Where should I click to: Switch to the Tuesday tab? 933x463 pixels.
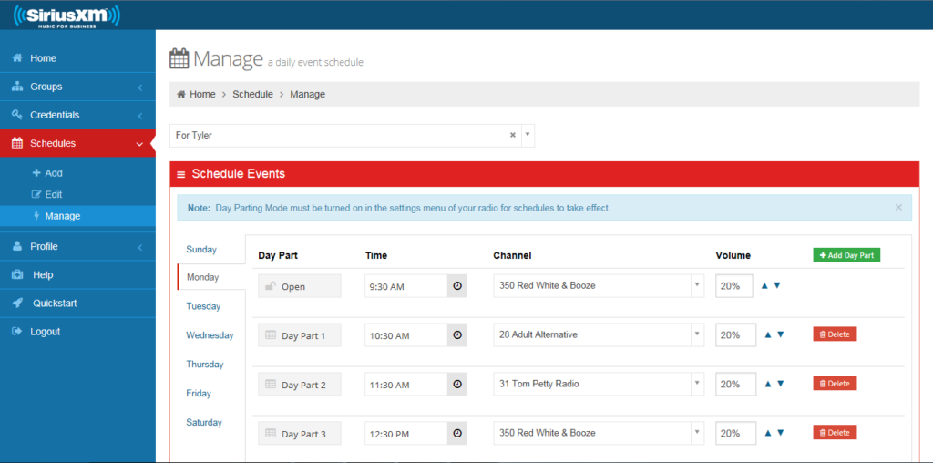[x=203, y=306]
